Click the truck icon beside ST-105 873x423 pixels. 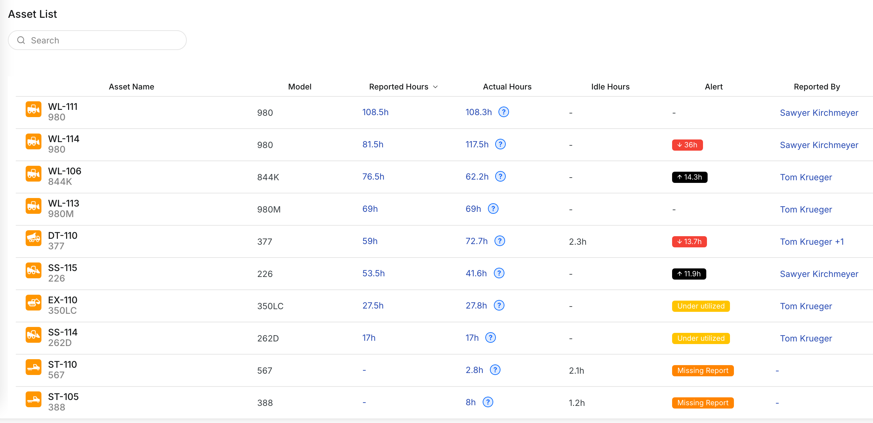point(34,399)
